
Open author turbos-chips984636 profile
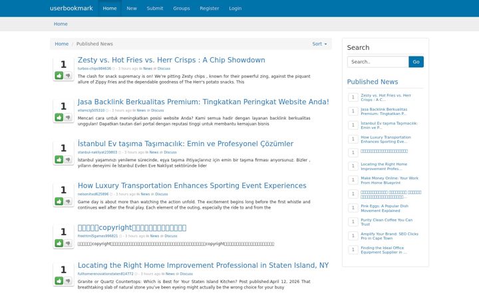click(x=94, y=68)
